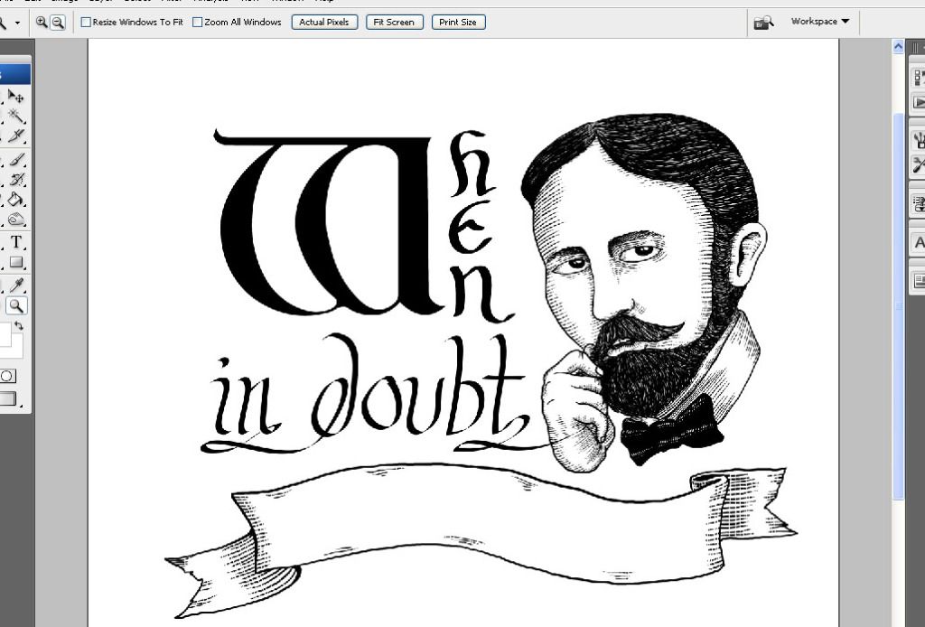
Task: Click the vertical scrollbar up arrow
Action: tap(899, 47)
